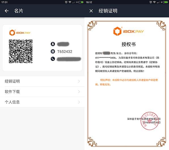Expand chevron on 软件下载 row

79,92
